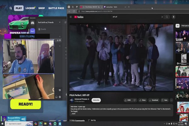Reload the page with the refresh icon
Screen dimensions: 189x126
[x=74, y=11]
